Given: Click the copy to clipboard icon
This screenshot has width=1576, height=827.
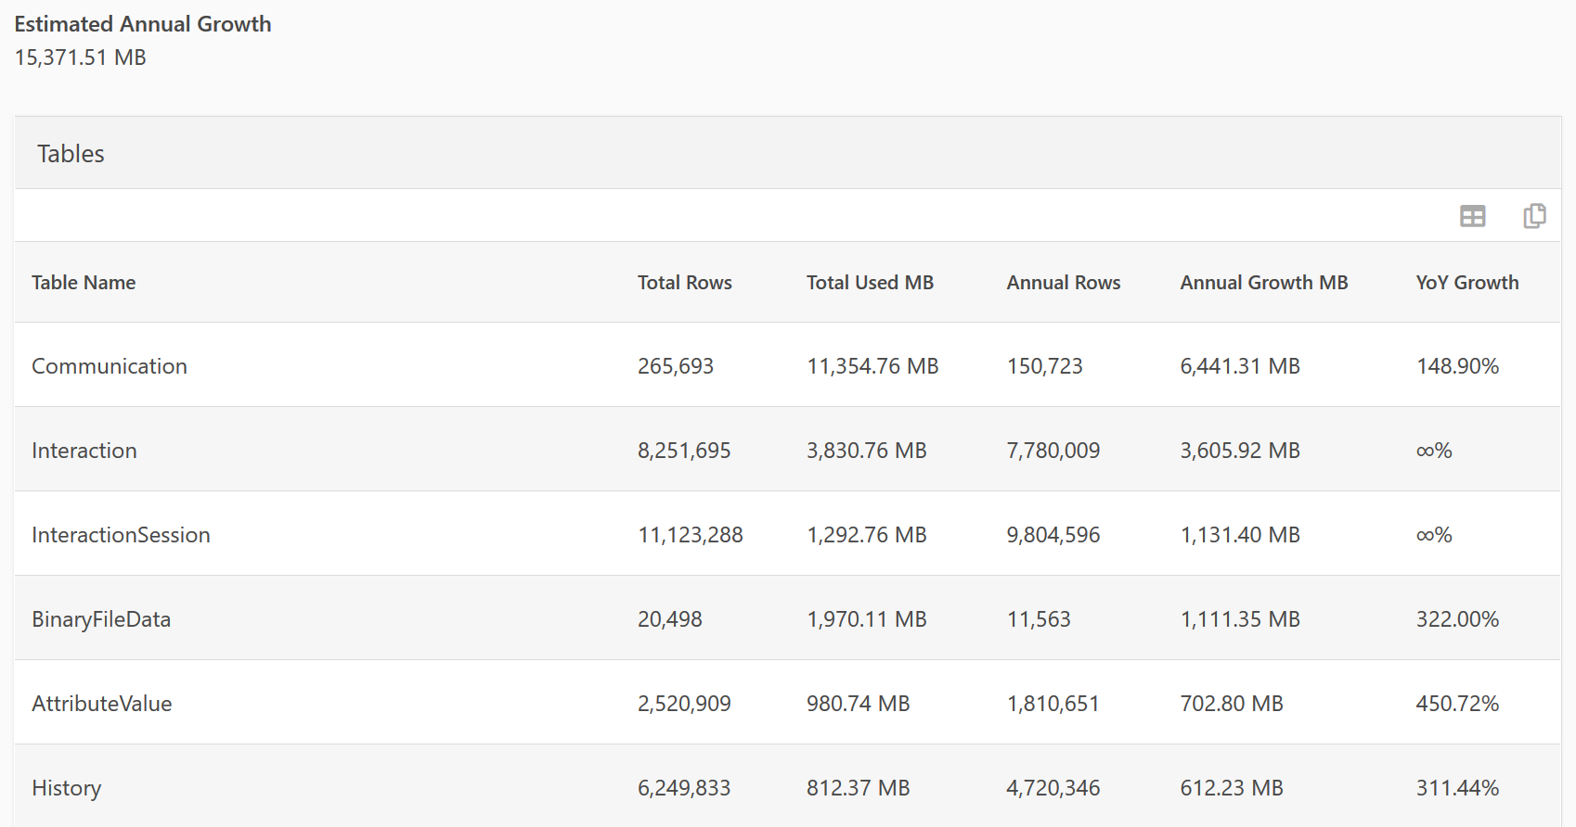Looking at the screenshot, I should click(x=1534, y=216).
